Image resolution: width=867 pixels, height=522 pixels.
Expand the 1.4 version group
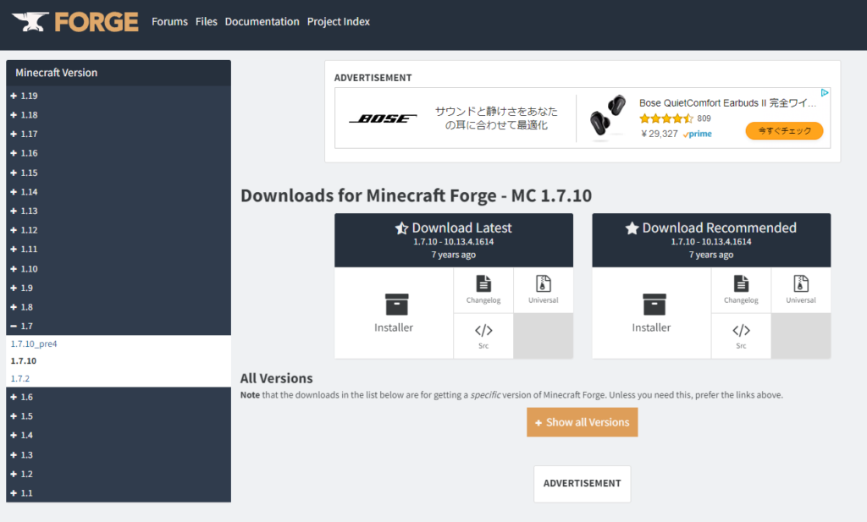119,435
